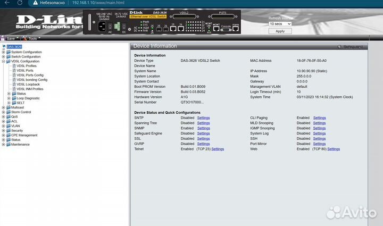Open MLD Snooping Settings link

pyautogui.click(x=320, y=123)
